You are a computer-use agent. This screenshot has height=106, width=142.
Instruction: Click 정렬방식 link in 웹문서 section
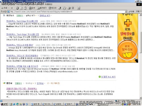coord(18,83)
